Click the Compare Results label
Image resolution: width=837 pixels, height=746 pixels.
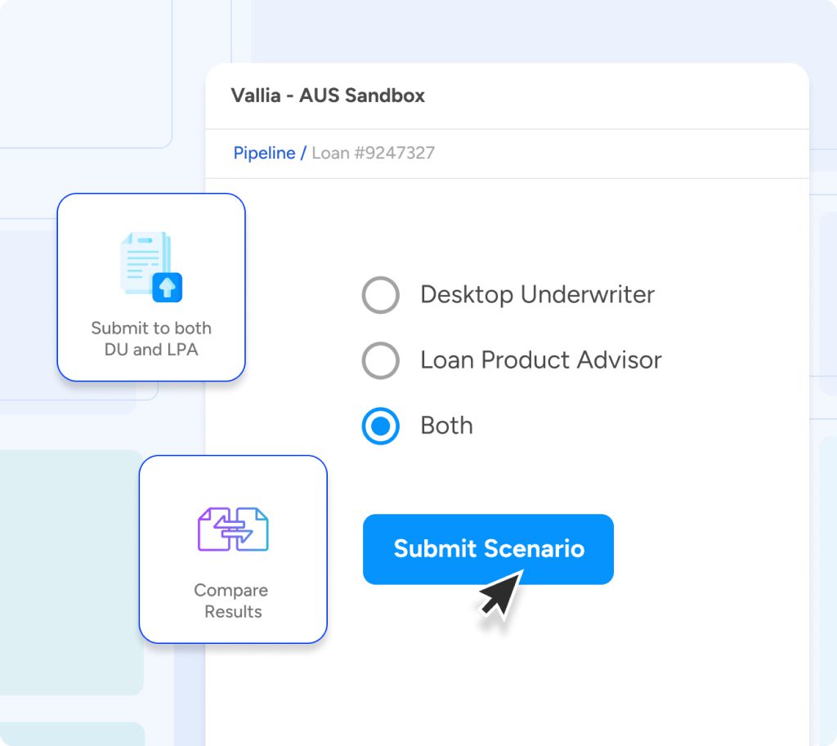click(x=233, y=601)
